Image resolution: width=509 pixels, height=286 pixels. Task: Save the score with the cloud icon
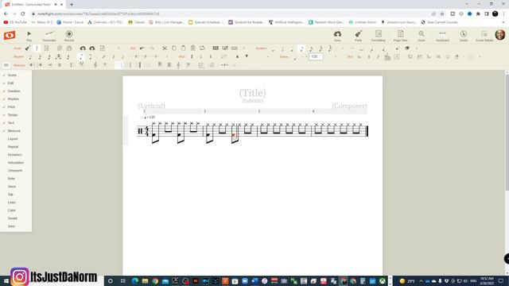click(337, 36)
